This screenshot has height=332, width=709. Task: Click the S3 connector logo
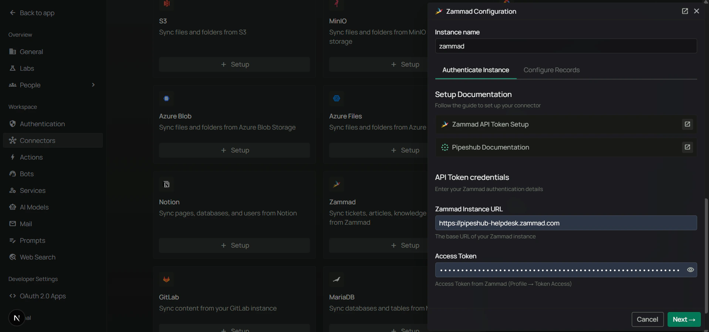point(166,4)
